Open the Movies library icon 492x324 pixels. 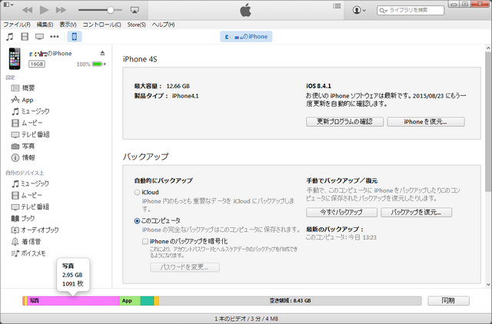[25, 37]
